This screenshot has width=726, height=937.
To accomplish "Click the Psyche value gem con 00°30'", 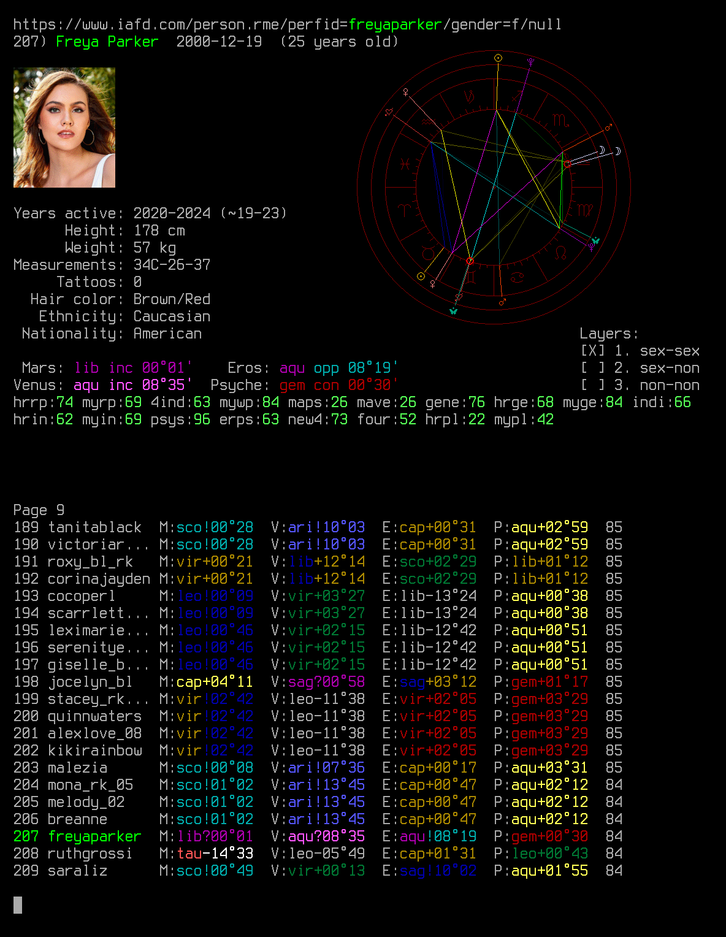I will coord(339,385).
